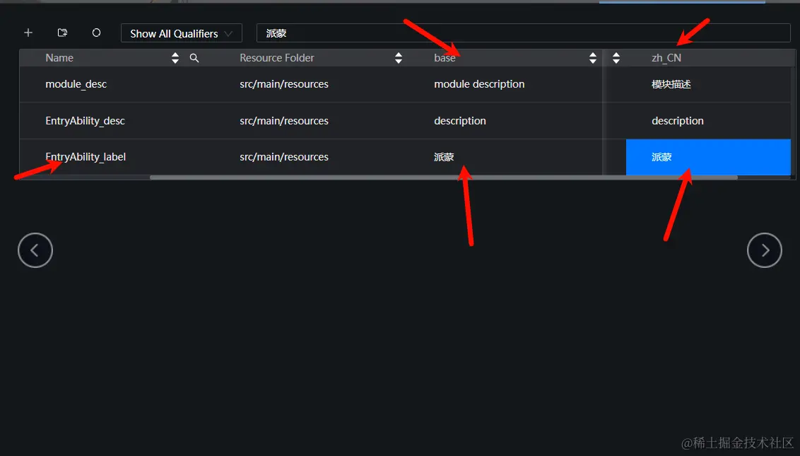Click the search field containing 派蒙
The height and width of the screenshot is (456, 800).
[524, 33]
